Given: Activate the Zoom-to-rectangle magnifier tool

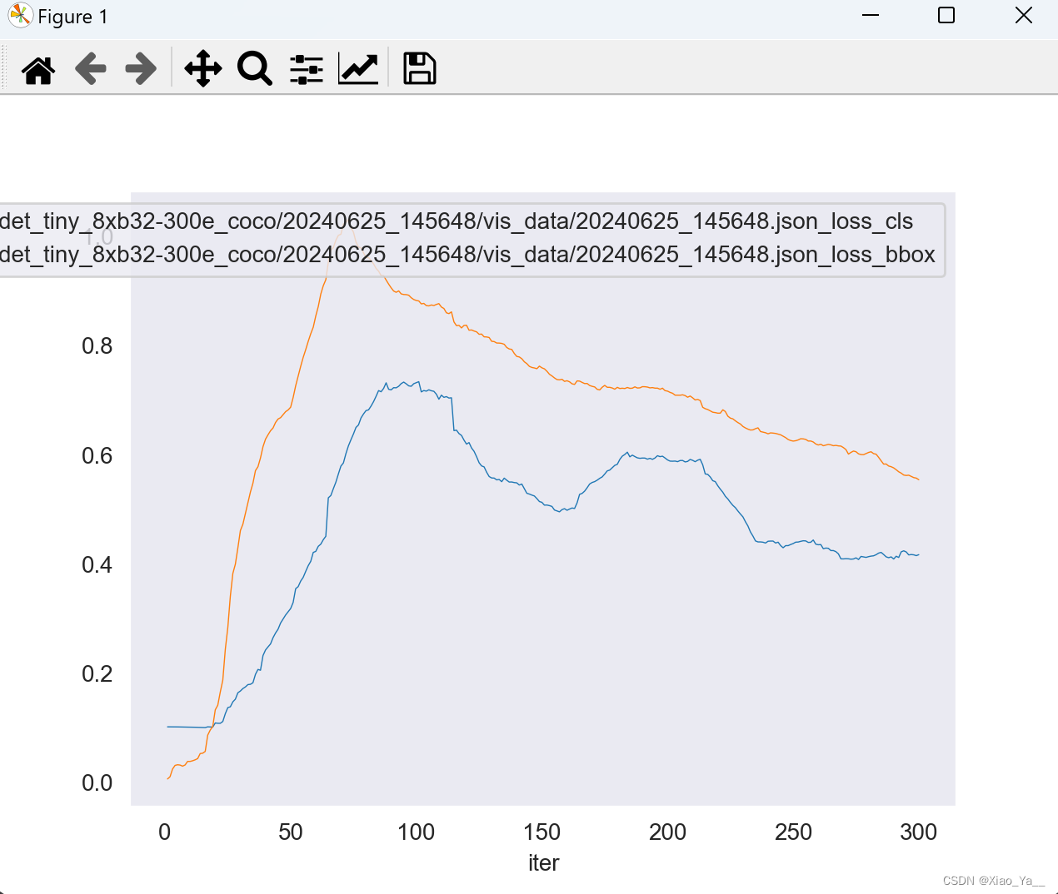Looking at the screenshot, I should pos(254,69).
